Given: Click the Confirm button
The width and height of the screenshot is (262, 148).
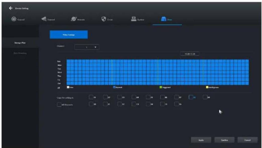Looking at the screenshot, I should [x=224, y=140].
